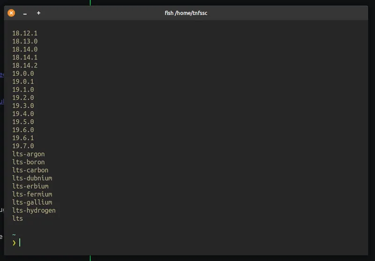
Task: Click version line 19.0.0
Action: click(23, 74)
